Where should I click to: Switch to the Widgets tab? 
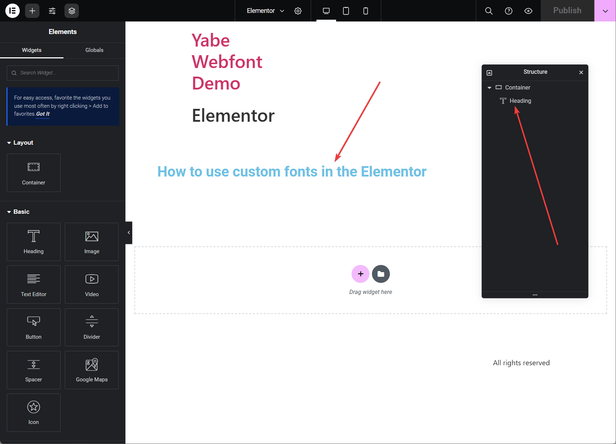click(32, 50)
